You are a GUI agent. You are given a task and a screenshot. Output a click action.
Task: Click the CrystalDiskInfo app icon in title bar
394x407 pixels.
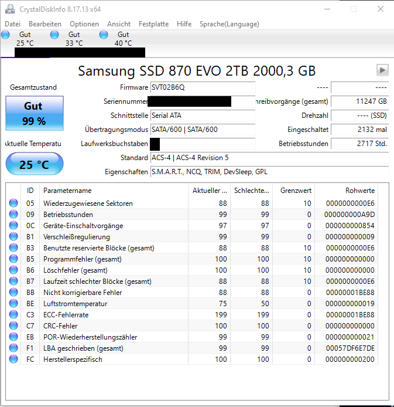click(10, 9)
